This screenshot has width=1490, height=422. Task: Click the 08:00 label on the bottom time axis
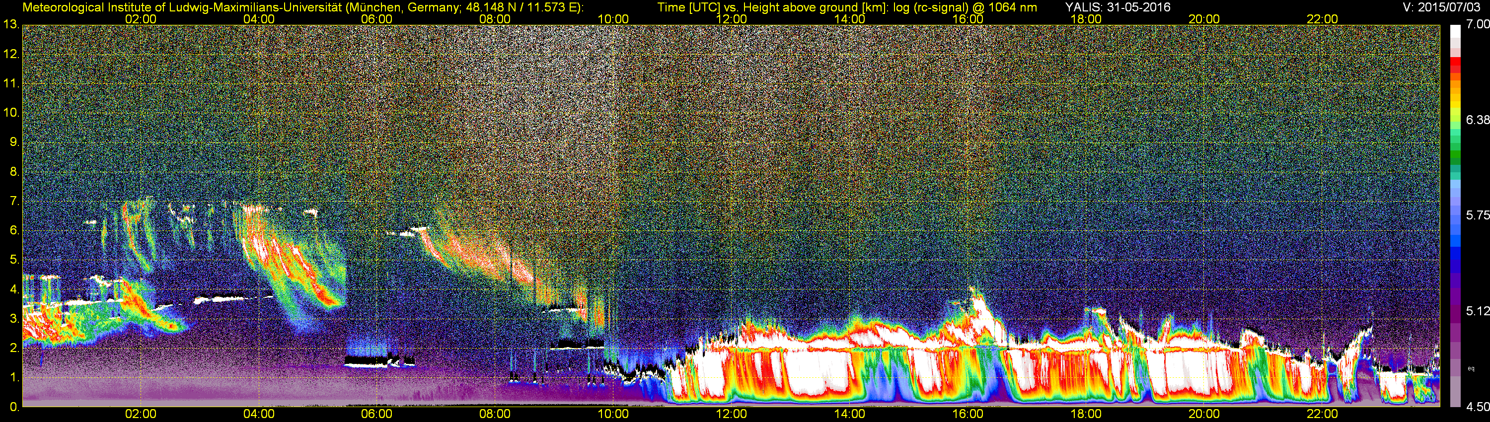(x=495, y=414)
